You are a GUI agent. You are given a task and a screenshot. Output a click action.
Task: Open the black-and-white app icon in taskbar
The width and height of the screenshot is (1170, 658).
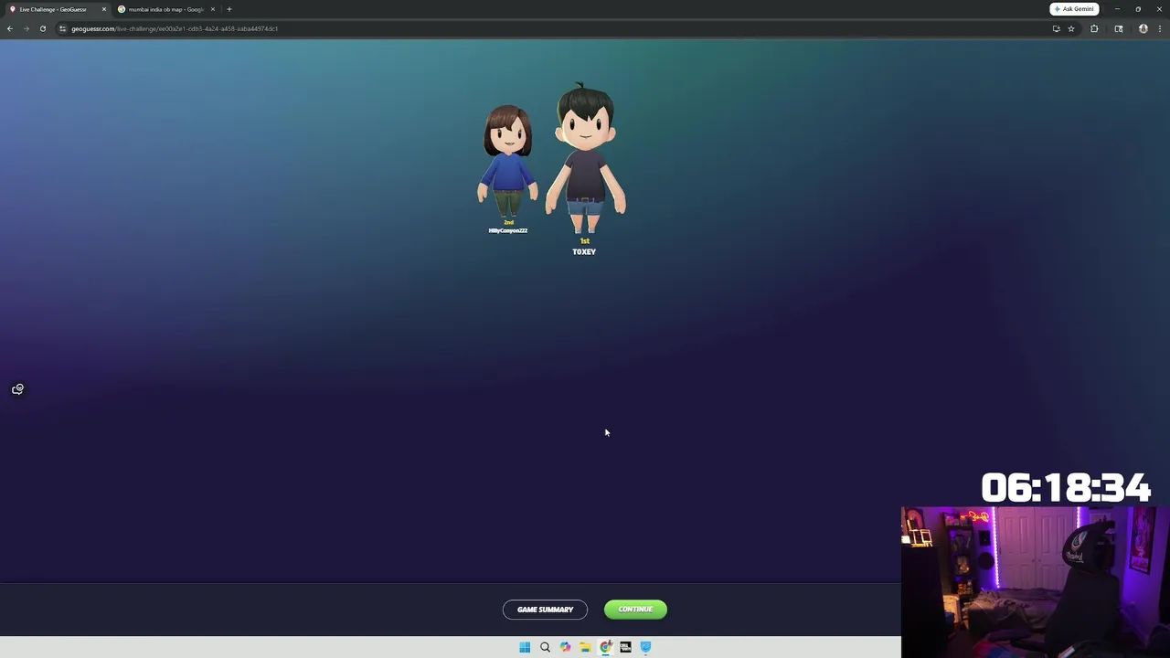coord(625,647)
